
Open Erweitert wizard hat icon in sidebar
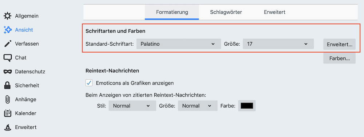click(x=8, y=127)
